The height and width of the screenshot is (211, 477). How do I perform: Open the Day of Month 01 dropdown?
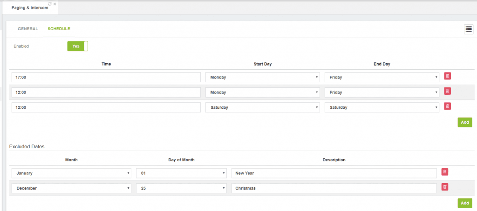(x=181, y=173)
